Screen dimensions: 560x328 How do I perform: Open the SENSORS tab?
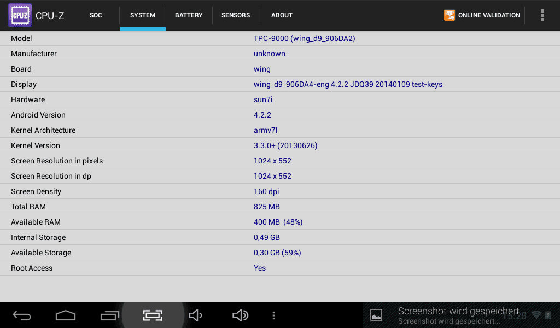coord(235,15)
